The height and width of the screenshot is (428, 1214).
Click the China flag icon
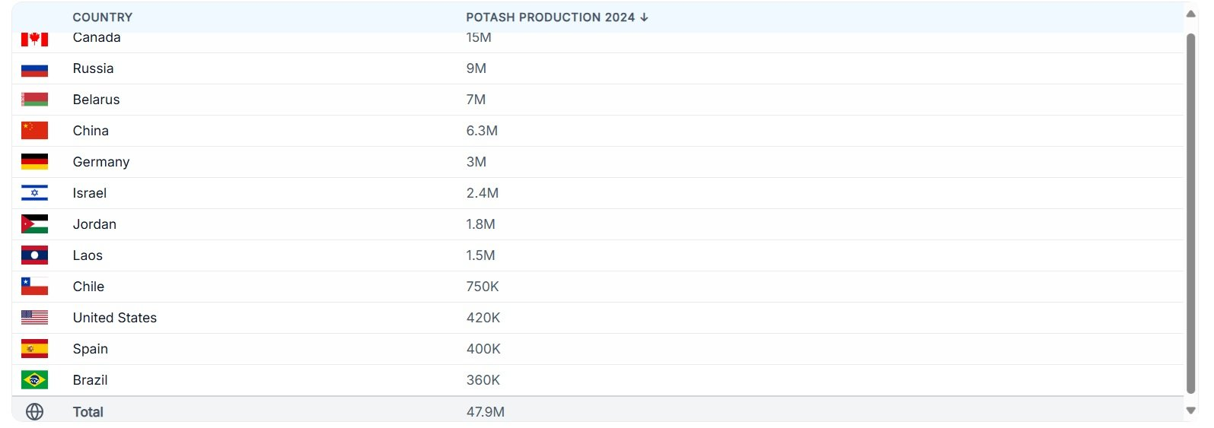(x=34, y=131)
